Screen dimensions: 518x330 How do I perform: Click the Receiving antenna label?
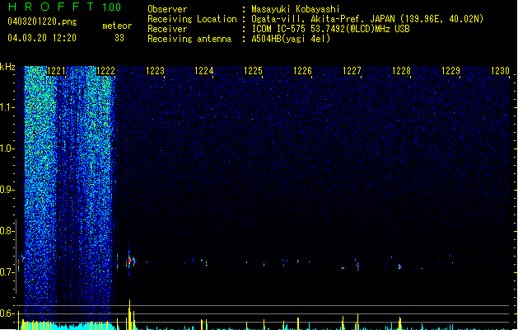tap(189, 39)
